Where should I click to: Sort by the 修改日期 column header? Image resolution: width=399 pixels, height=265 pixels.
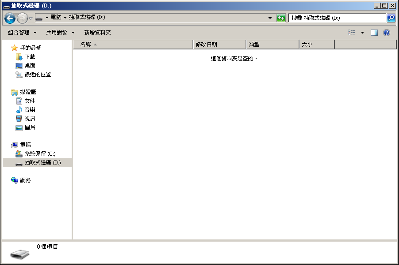[219, 45]
